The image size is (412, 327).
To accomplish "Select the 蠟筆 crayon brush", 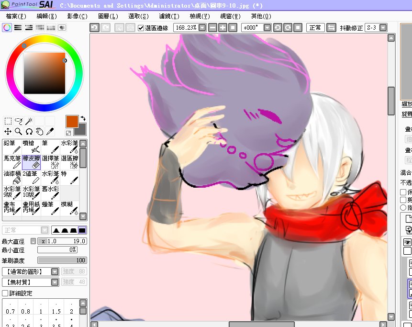I will pos(50,208).
